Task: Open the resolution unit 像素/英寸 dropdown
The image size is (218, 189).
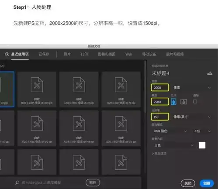Action: [192, 117]
